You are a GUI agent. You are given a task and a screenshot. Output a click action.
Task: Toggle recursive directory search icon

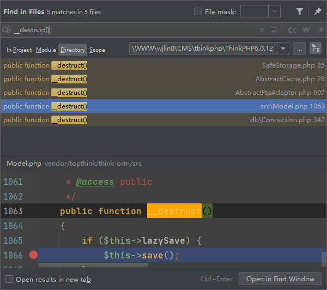click(315, 49)
